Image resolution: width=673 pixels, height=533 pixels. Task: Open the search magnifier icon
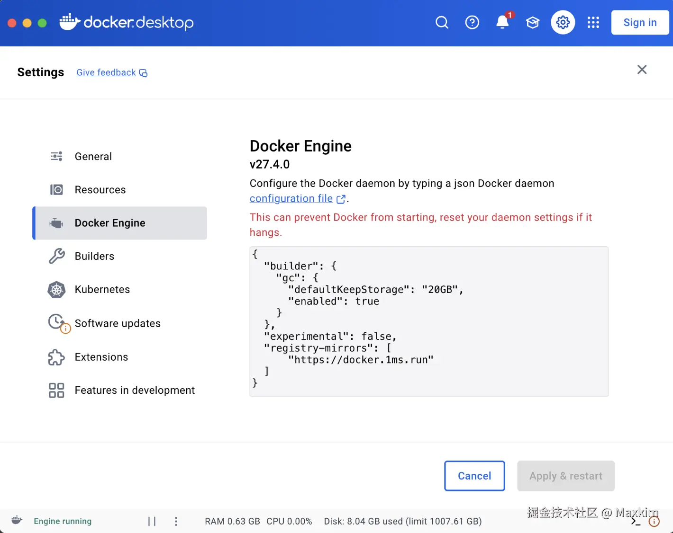[x=442, y=22]
